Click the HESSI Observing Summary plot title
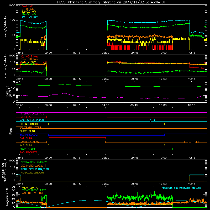Image resolution: width=210 pixels, height=210 pixels. click(x=111, y=2)
